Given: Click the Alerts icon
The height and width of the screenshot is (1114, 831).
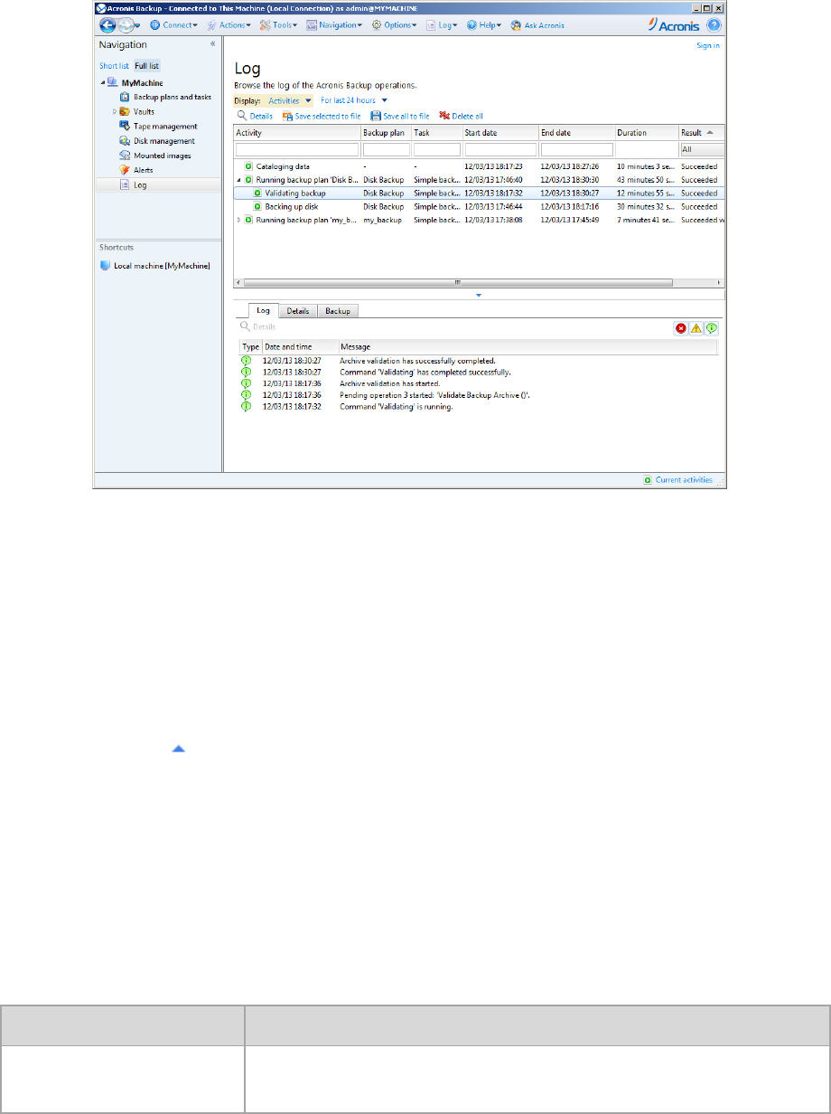Looking at the screenshot, I should [x=125, y=170].
